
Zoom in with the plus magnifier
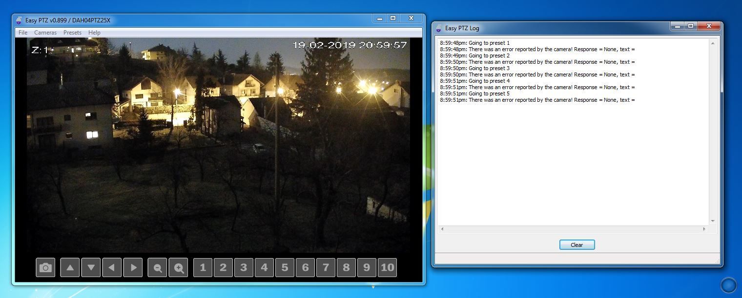point(179,268)
